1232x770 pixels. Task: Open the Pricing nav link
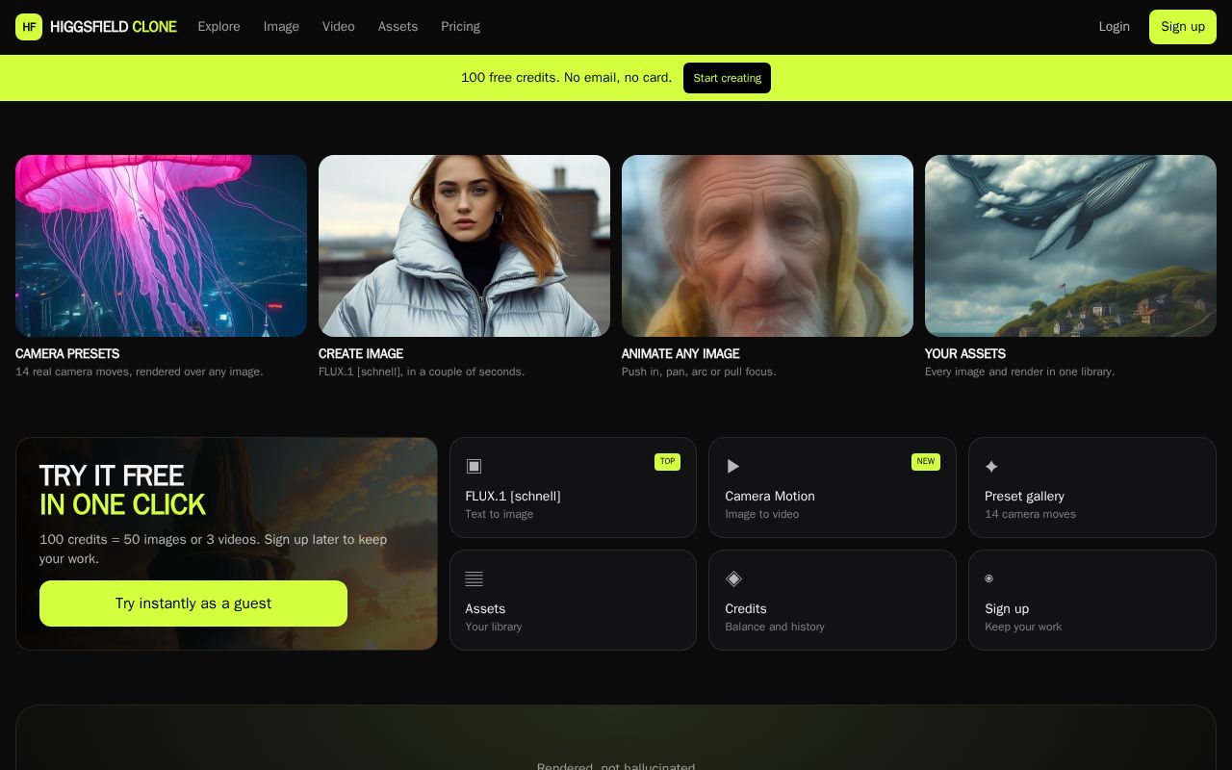point(460,27)
